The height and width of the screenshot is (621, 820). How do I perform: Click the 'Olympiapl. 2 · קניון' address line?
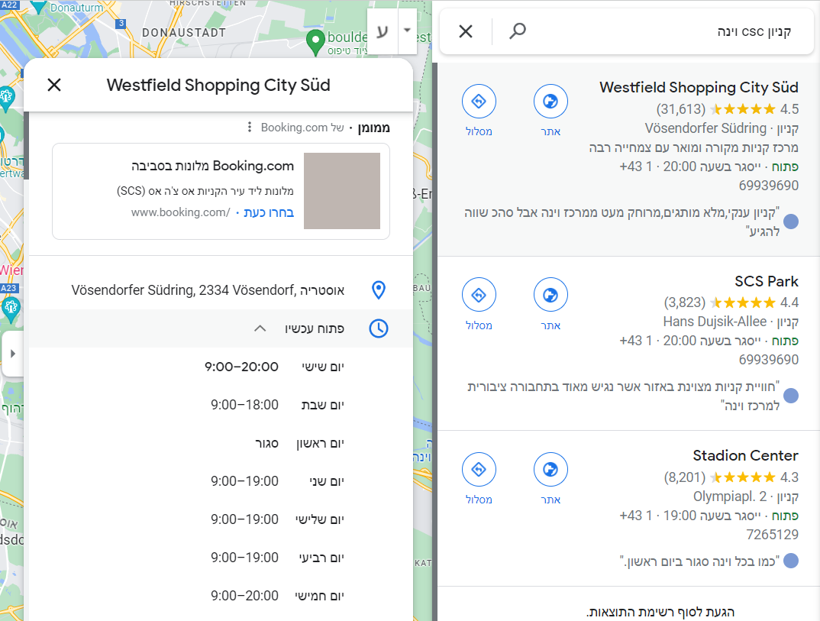[746, 496]
